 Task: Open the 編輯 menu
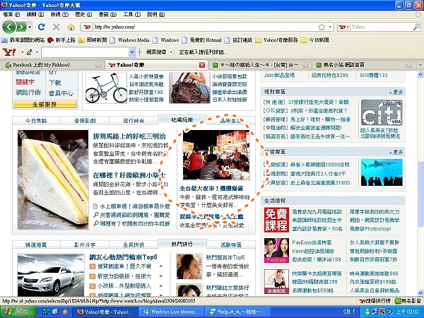35,14
